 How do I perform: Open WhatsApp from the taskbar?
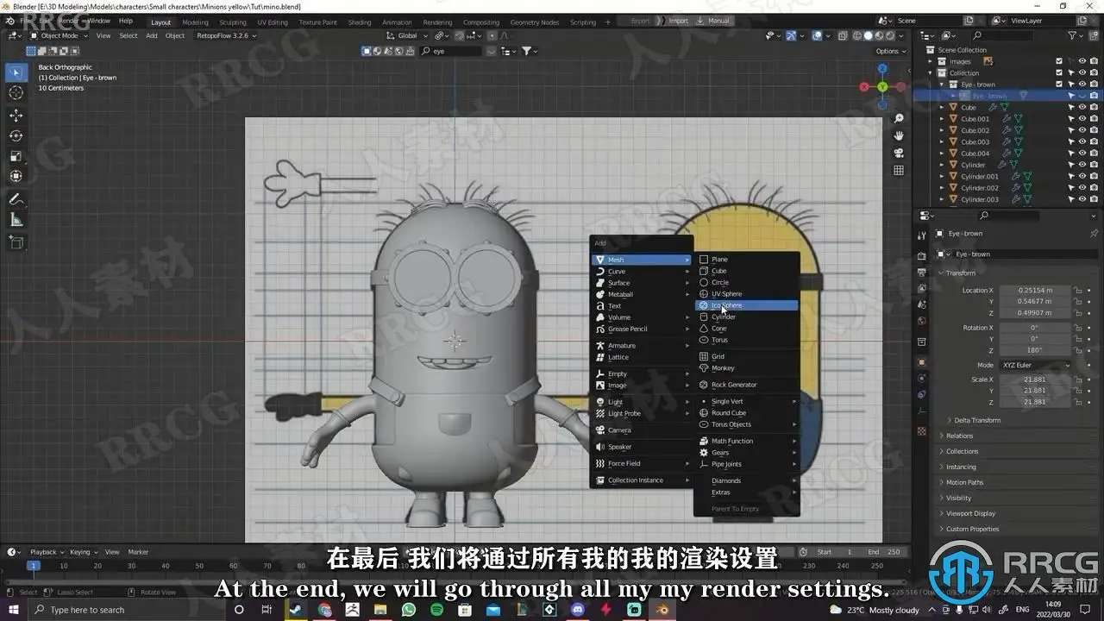(409, 610)
